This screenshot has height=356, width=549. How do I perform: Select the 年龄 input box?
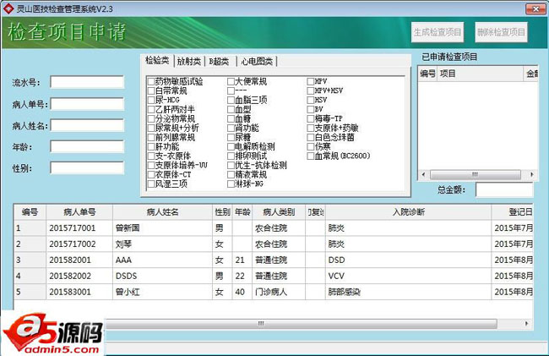(x=87, y=146)
